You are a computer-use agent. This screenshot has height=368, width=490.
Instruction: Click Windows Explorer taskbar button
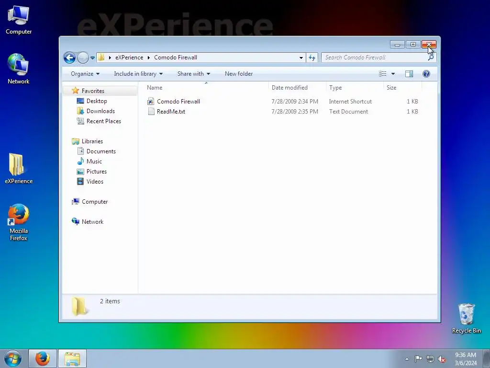coord(72,358)
